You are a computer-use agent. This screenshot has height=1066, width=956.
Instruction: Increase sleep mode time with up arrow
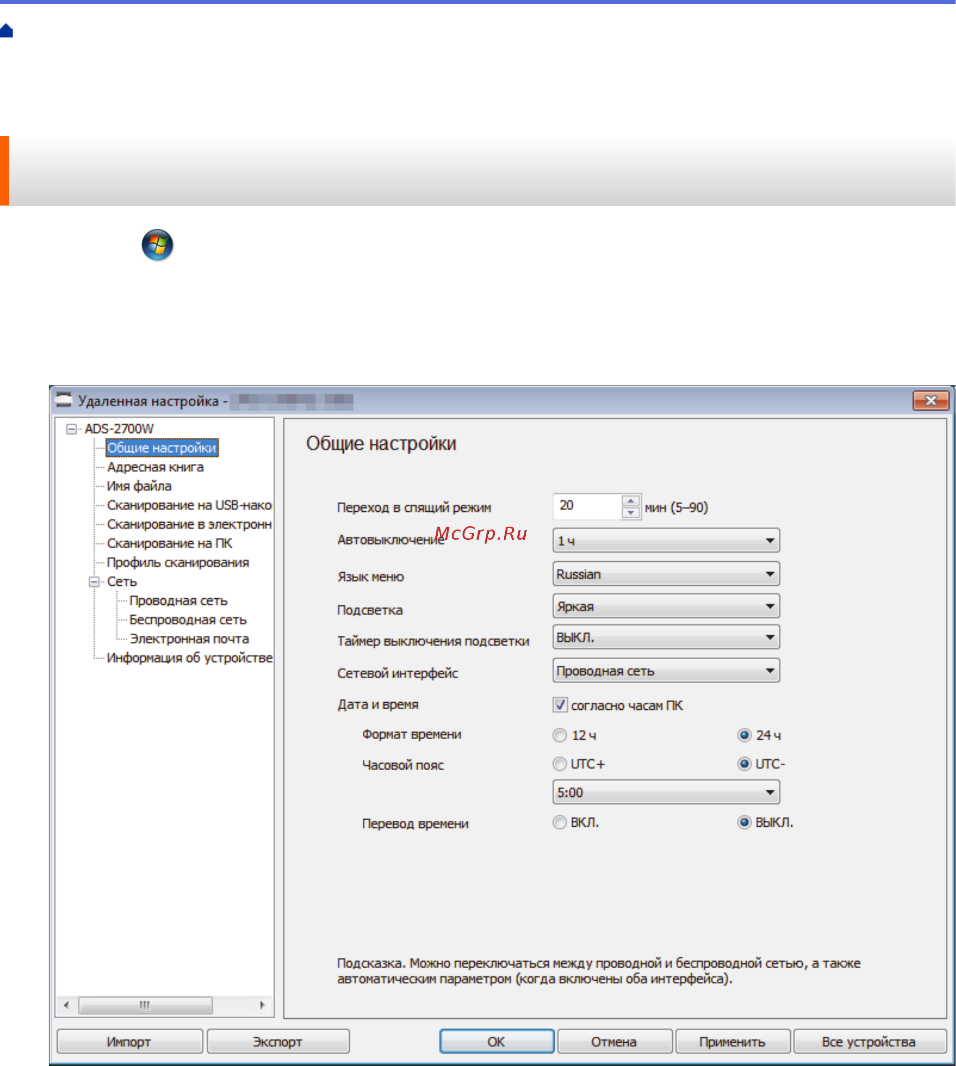[630, 500]
